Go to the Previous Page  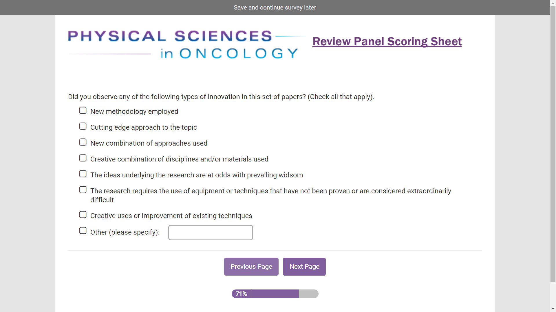(x=251, y=267)
